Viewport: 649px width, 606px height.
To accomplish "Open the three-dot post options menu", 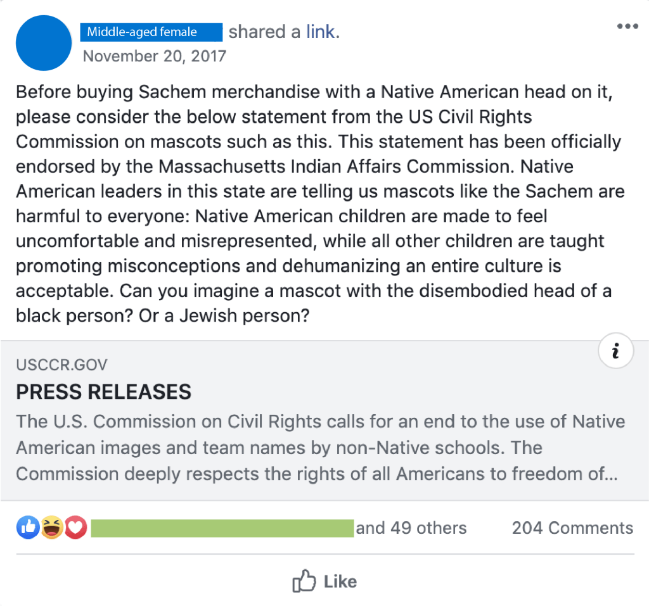I will tap(627, 27).
